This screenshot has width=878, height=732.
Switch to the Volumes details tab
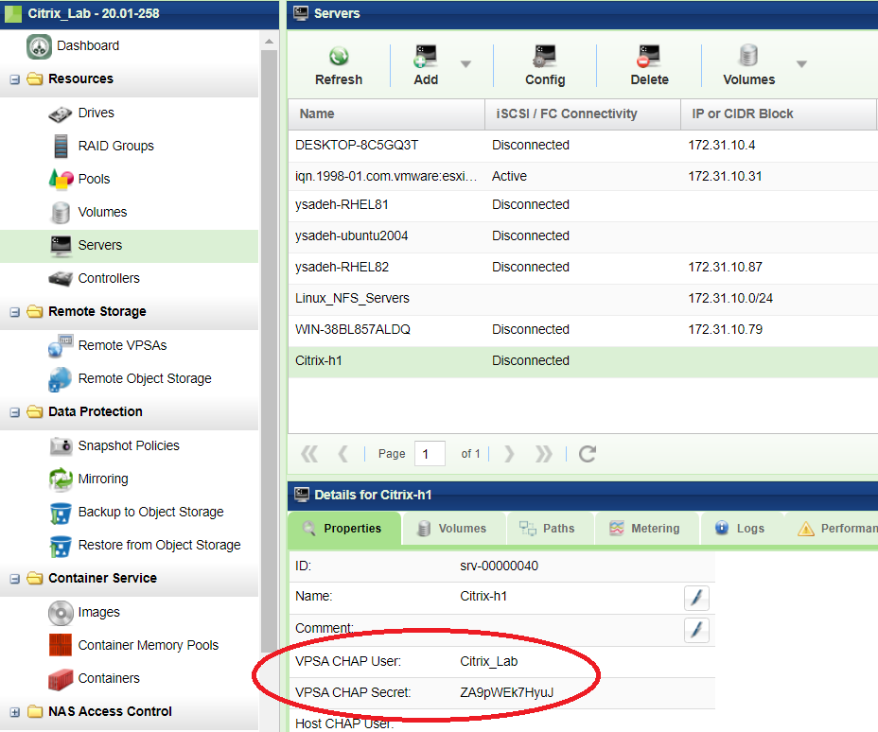point(453,529)
